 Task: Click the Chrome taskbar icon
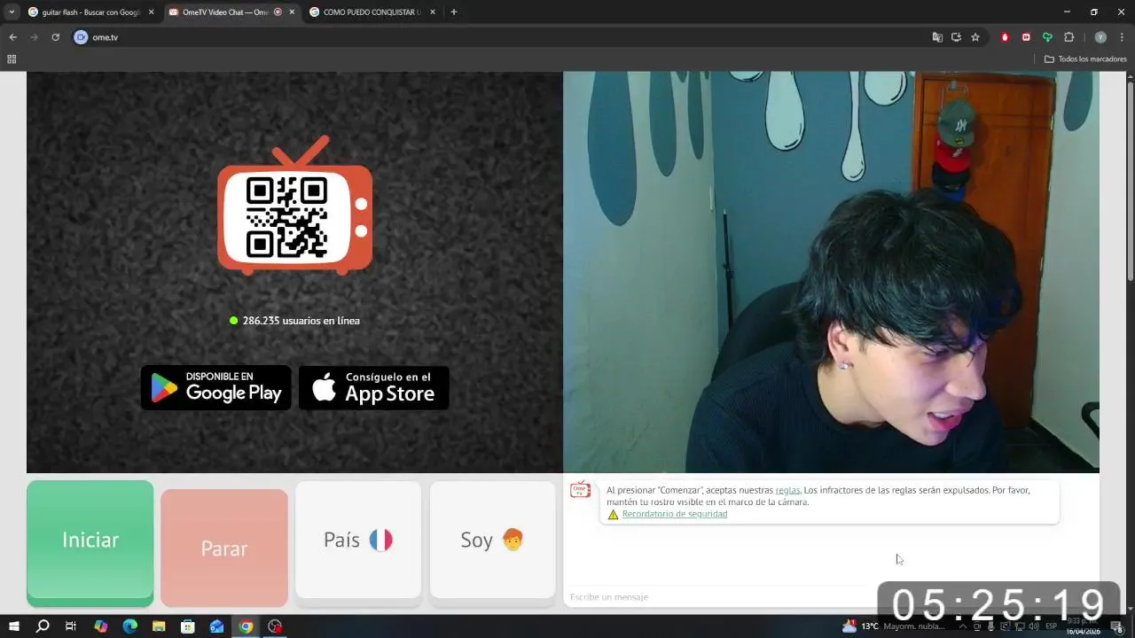click(246, 626)
